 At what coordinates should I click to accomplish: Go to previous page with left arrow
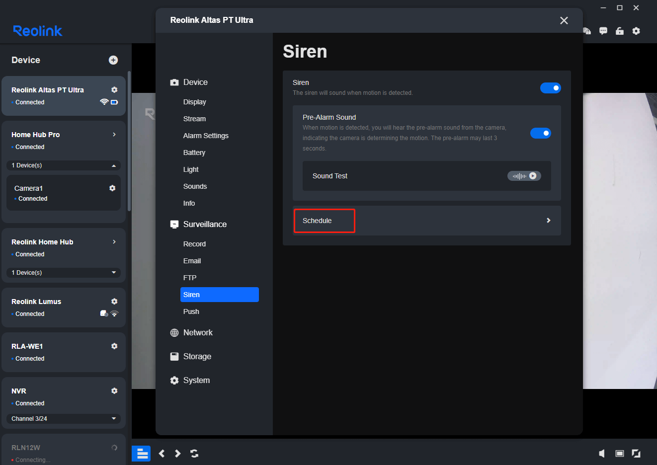pyautogui.click(x=162, y=454)
